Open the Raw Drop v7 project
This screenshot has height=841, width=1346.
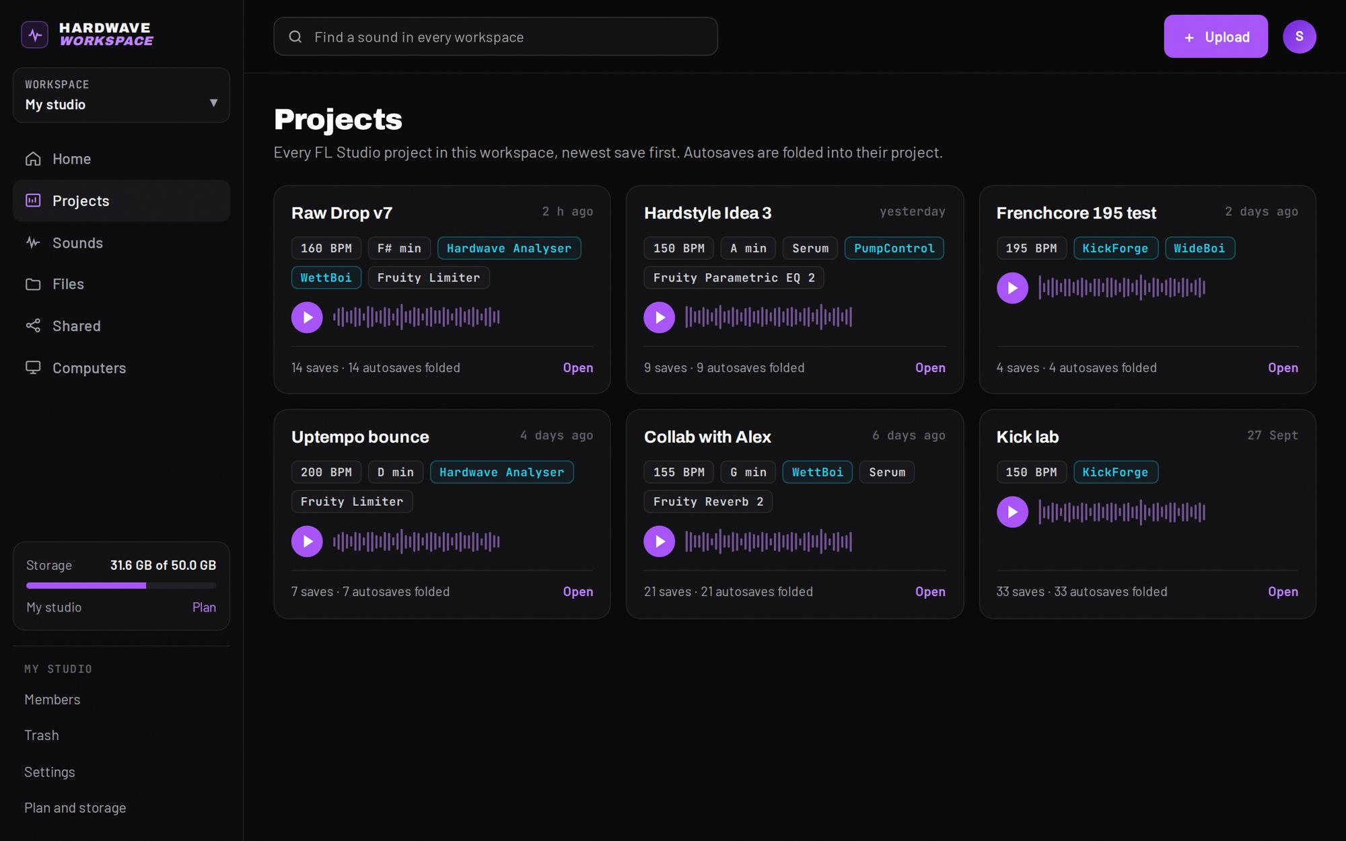click(x=578, y=367)
